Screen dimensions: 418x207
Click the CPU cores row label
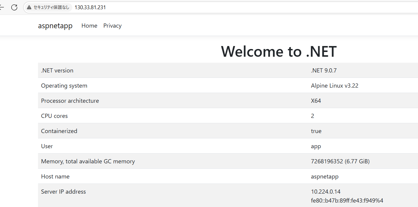click(54, 116)
